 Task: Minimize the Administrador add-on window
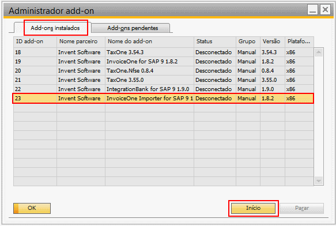click(312, 10)
